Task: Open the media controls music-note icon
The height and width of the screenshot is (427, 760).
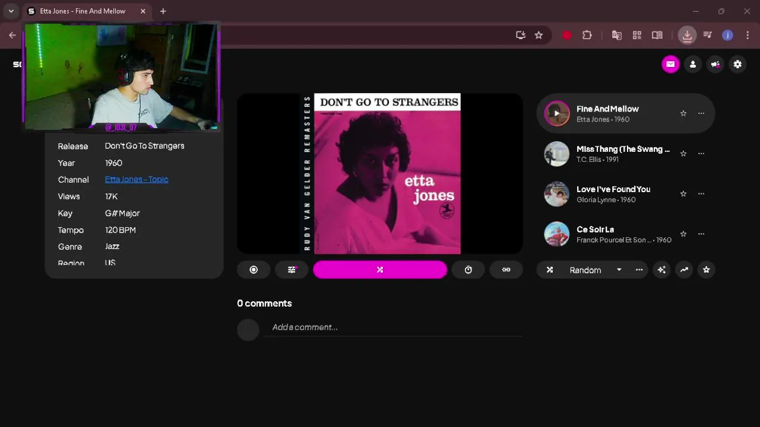Action: click(707, 35)
